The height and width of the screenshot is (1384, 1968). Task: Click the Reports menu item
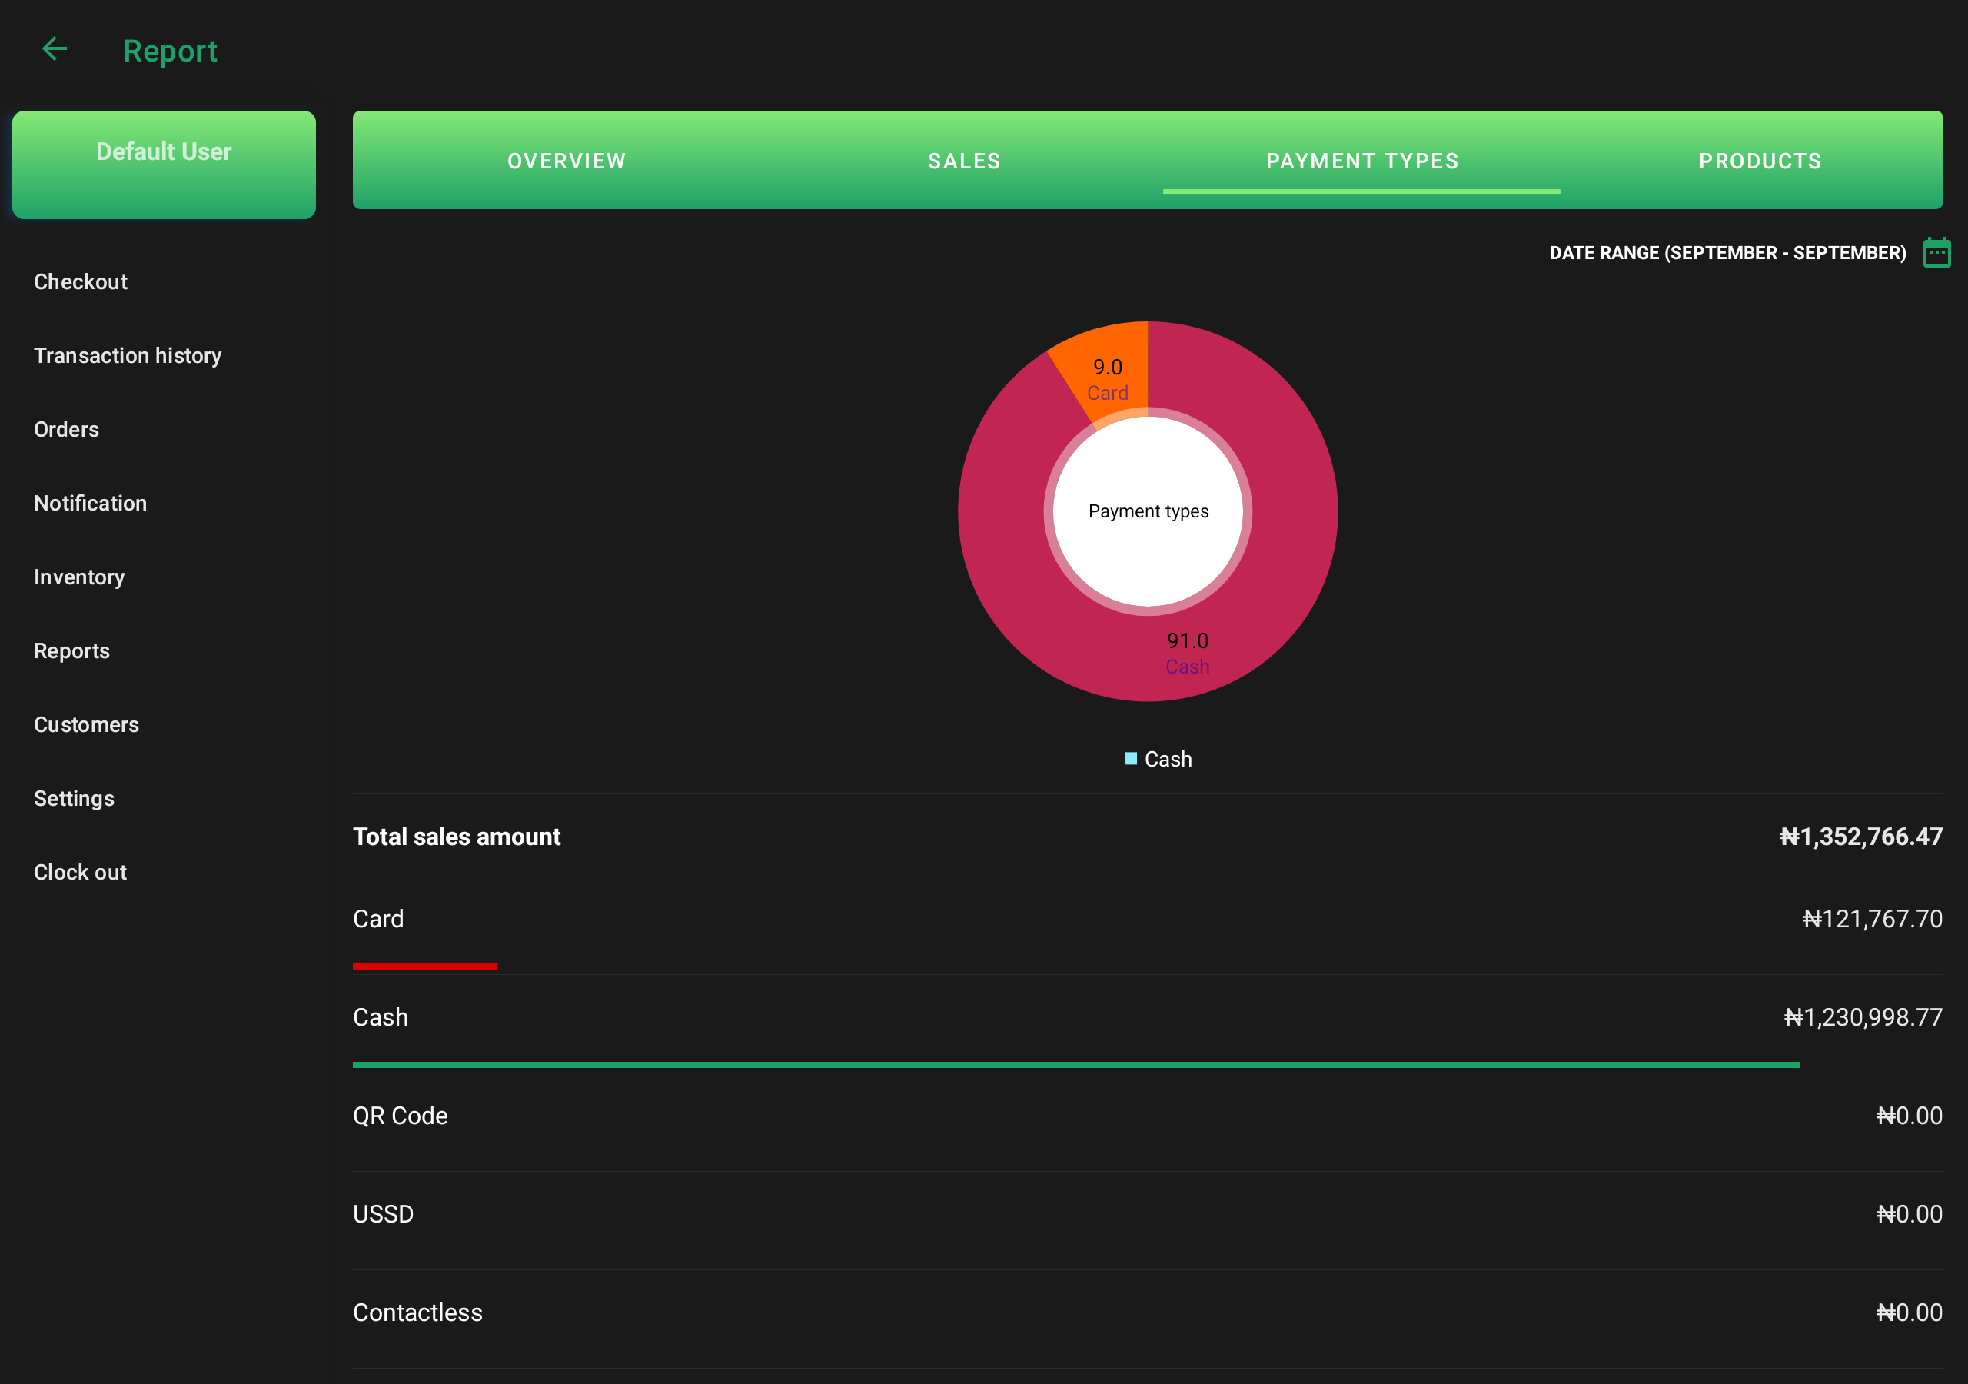72,649
